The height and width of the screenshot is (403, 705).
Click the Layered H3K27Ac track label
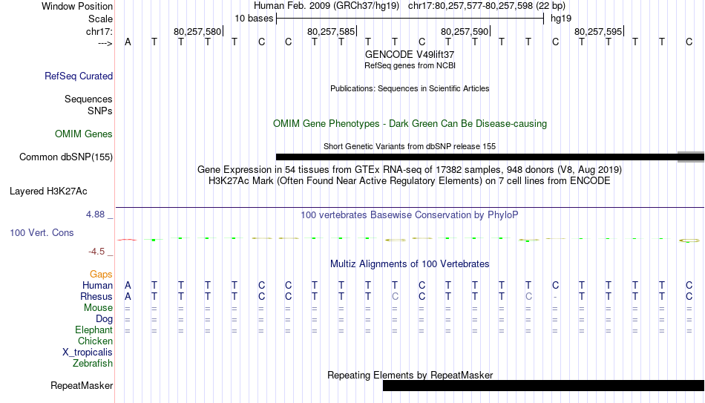coord(48,191)
